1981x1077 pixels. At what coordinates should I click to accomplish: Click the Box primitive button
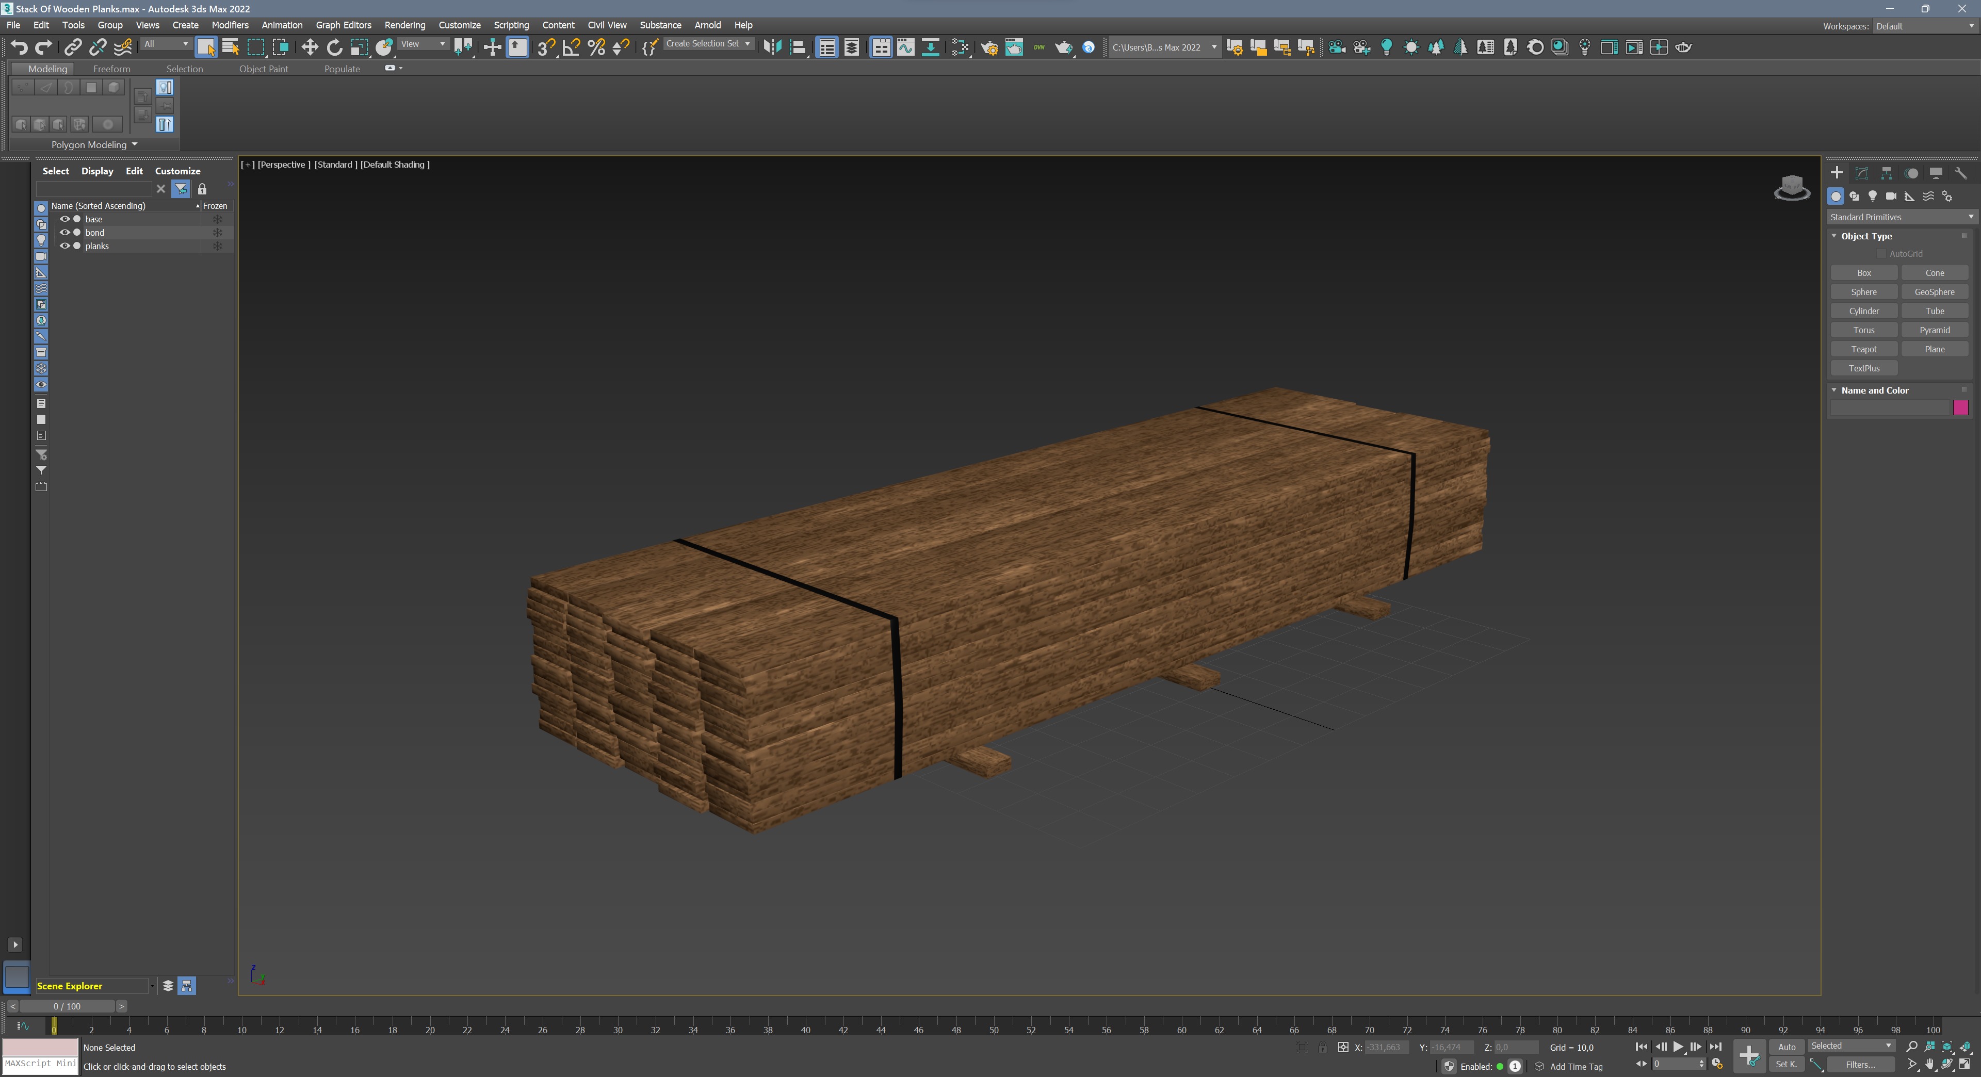(x=1863, y=273)
